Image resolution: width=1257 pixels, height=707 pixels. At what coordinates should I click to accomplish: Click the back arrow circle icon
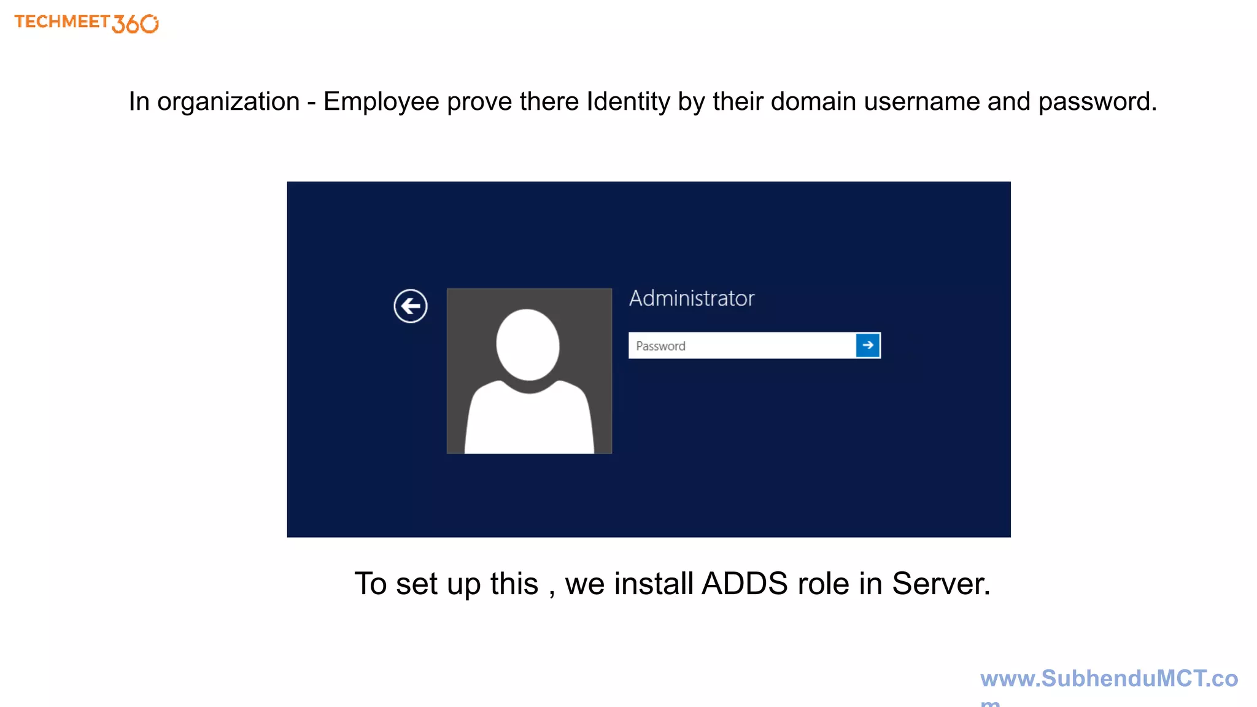[411, 306]
